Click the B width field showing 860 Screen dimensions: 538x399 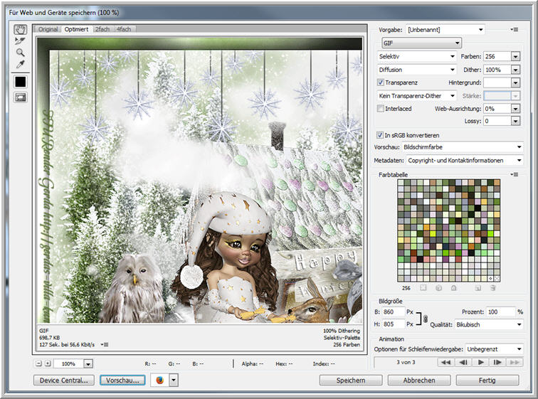coord(394,312)
